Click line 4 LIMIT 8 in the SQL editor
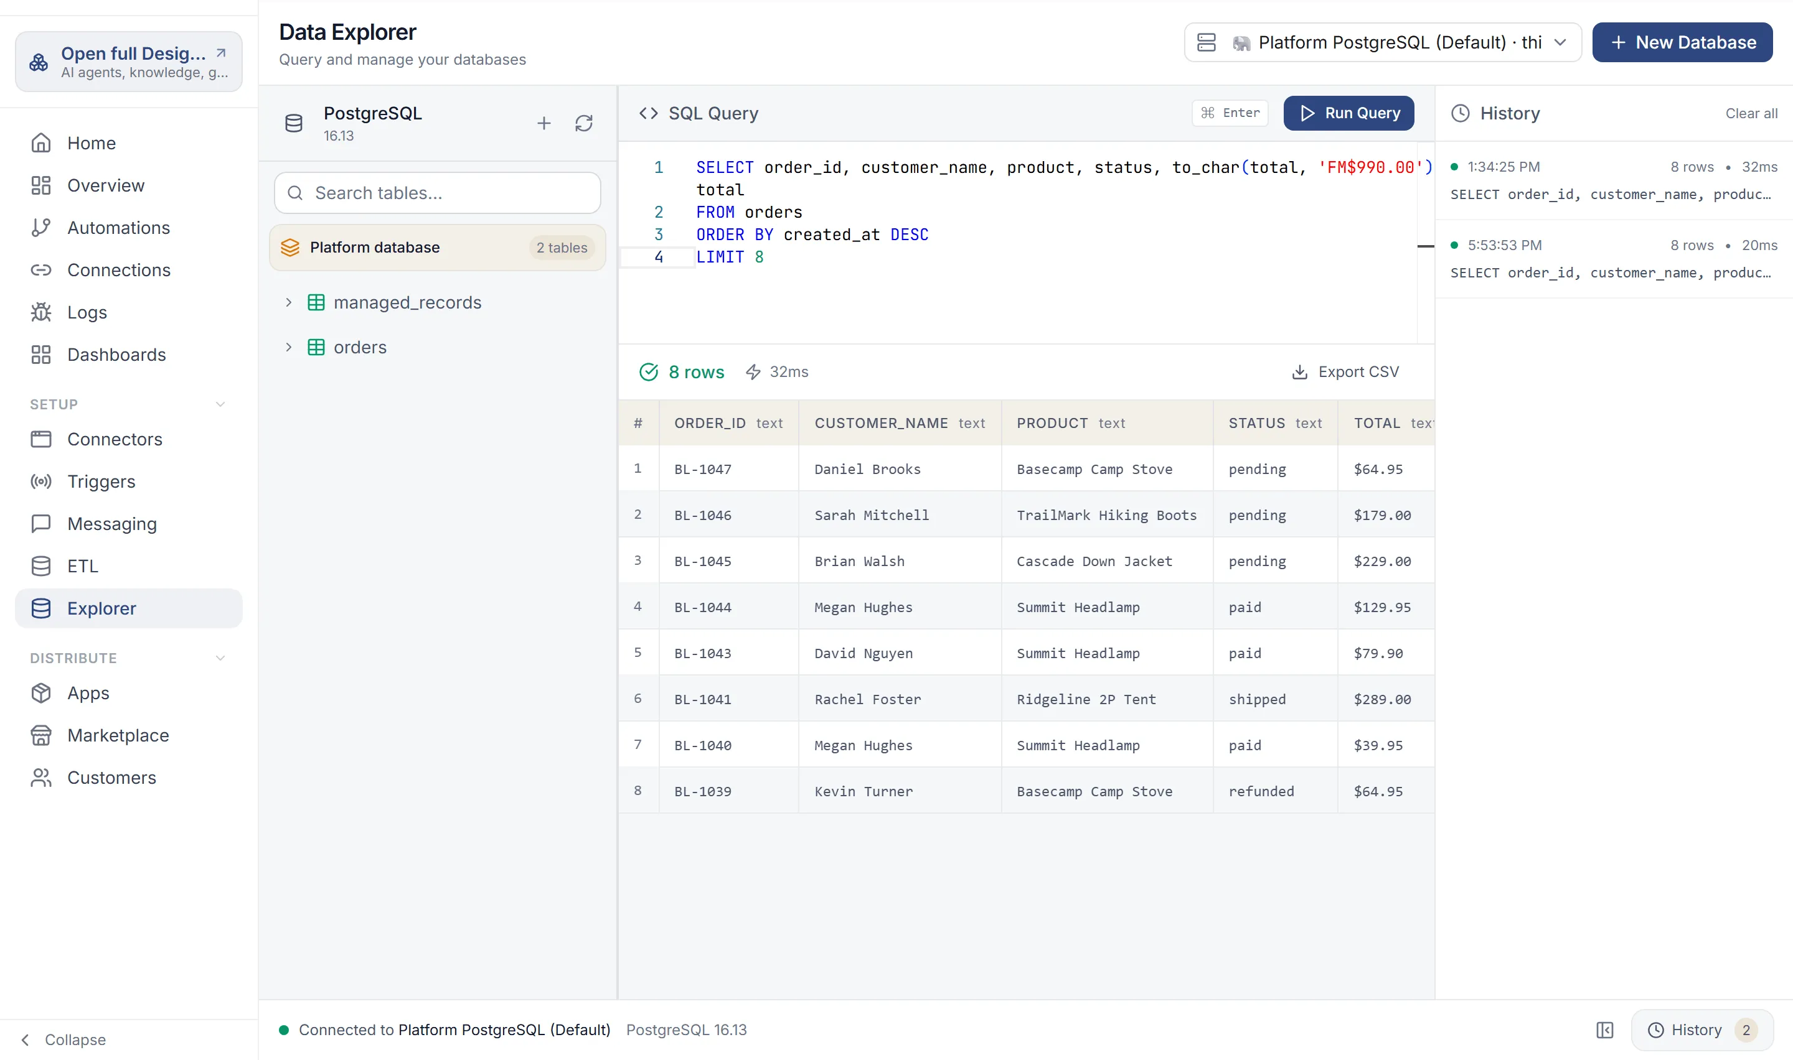Image resolution: width=1793 pixels, height=1060 pixels. pos(730,257)
